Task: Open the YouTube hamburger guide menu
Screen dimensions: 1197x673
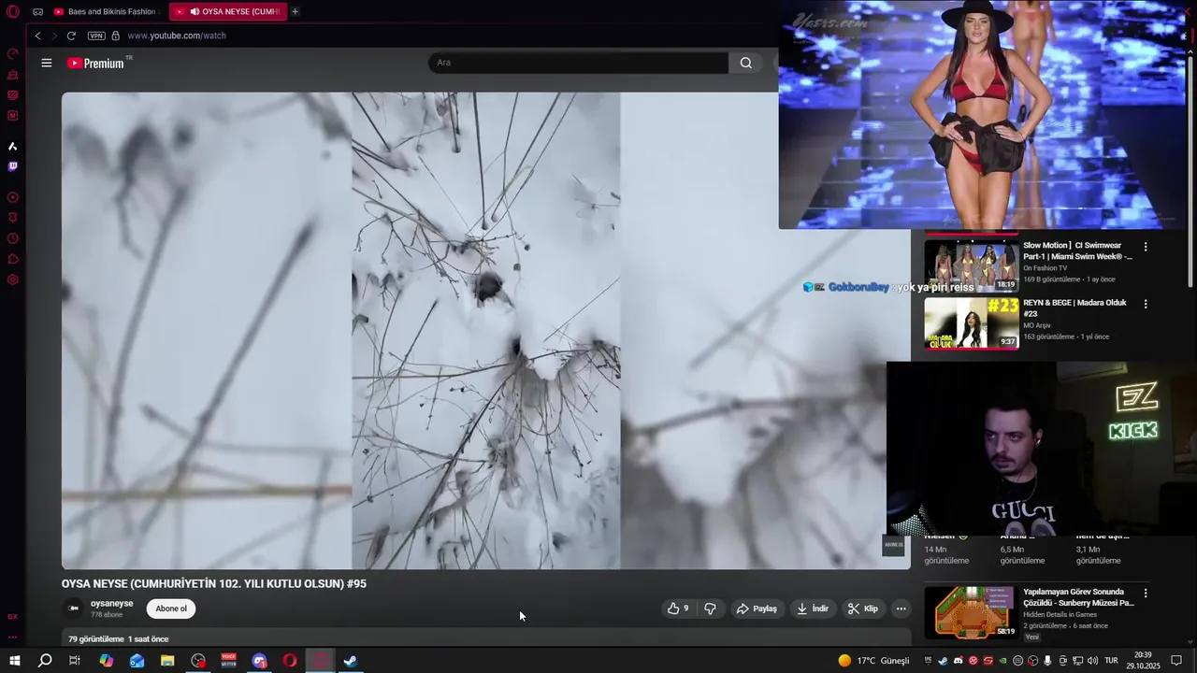Action: (47, 63)
